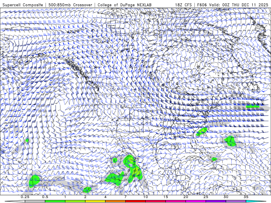
Task: Click the "4" legend value
Action: (x=105, y=197)
